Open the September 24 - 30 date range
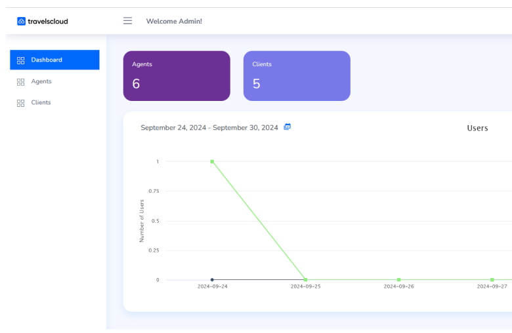Image resolution: width=512 pixels, height=333 pixels. [209, 128]
